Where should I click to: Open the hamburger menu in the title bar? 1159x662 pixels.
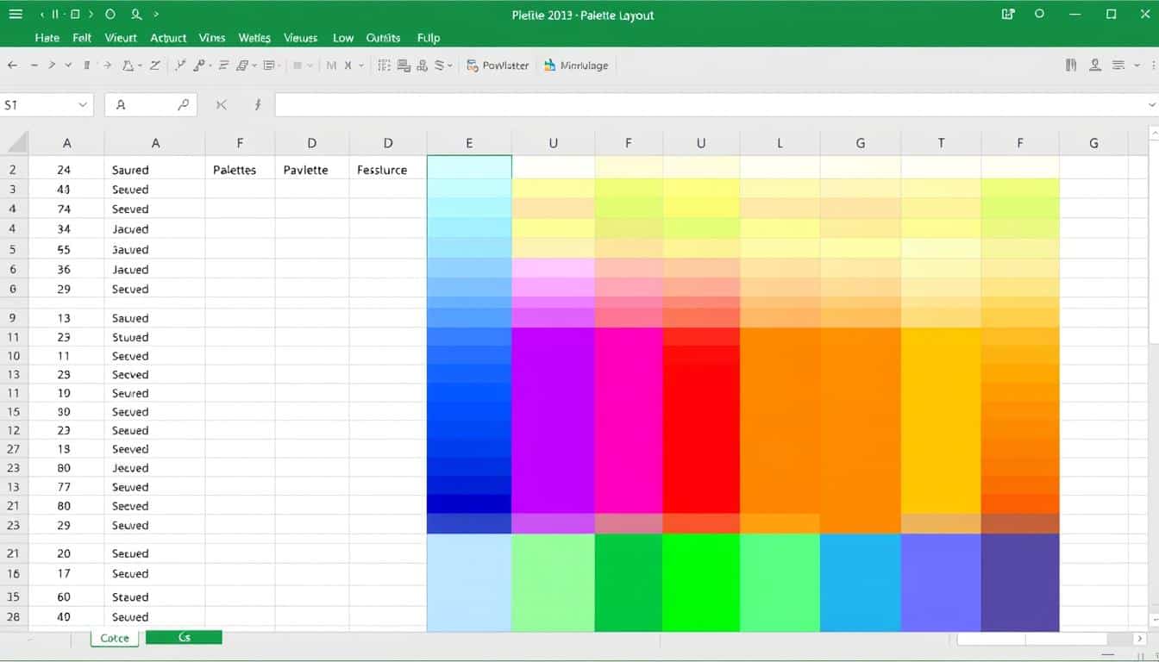tap(14, 15)
